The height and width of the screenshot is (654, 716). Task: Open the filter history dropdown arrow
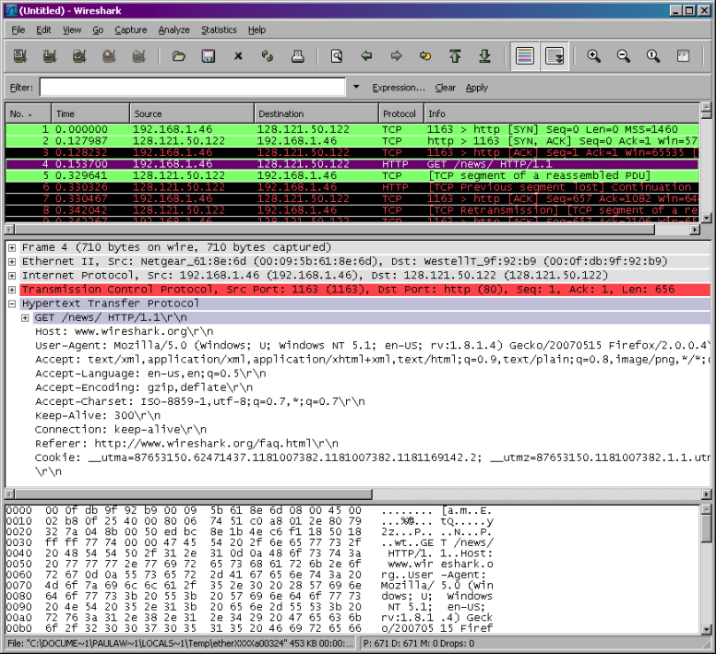pyautogui.click(x=356, y=87)
